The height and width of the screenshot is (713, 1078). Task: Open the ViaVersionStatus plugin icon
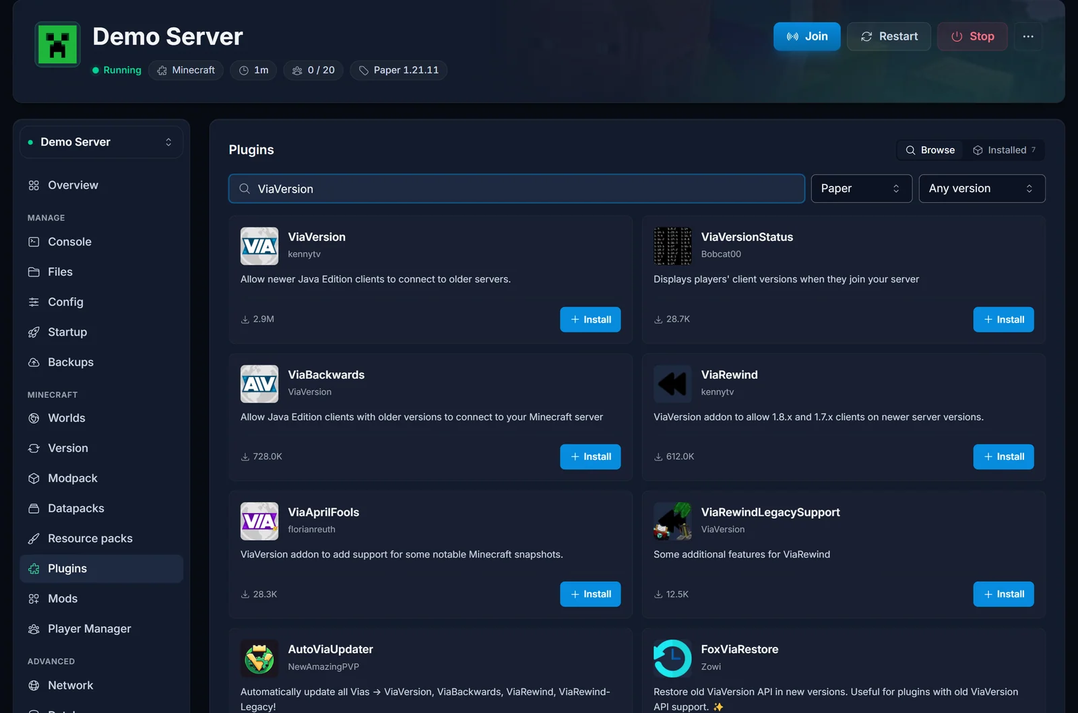pyautogui.click(x=672, y=246)
